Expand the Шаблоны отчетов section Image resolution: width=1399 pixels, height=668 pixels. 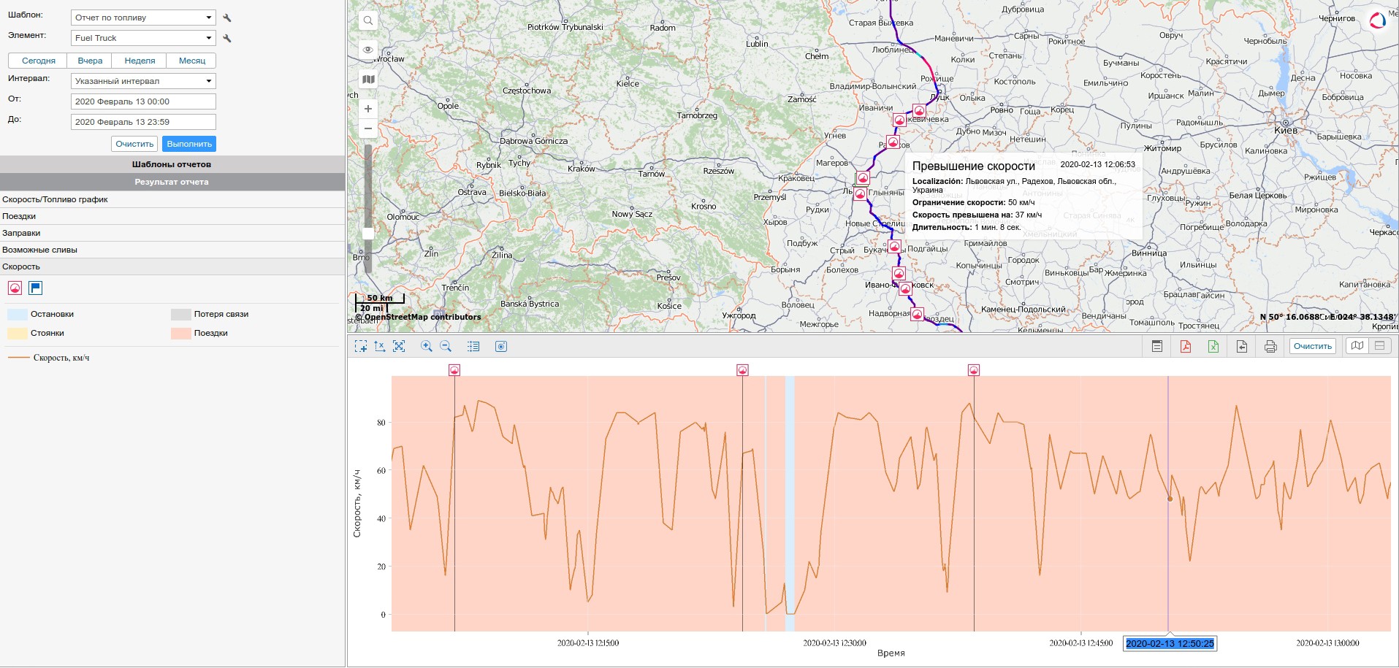[x=172, y=164]
